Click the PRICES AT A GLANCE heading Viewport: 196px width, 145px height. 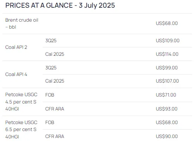pos(60,6)
